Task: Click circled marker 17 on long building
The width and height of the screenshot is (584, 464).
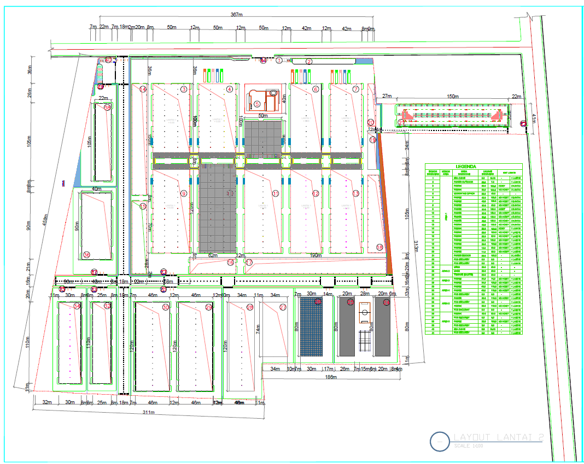Action: point(249,263)
